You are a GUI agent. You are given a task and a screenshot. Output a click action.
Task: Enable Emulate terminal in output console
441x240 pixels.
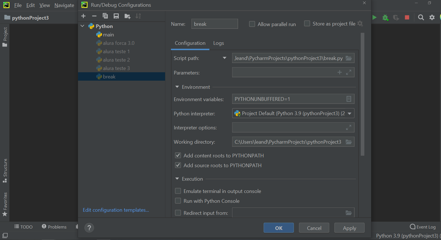tap(178, 191)
